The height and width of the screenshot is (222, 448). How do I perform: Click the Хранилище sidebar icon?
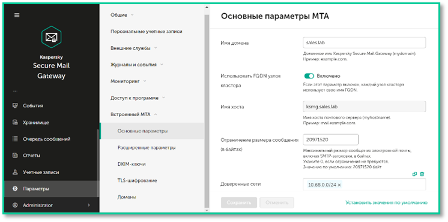[x=16, y=123]
